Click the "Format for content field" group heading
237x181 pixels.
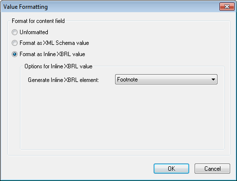(38, 21)
